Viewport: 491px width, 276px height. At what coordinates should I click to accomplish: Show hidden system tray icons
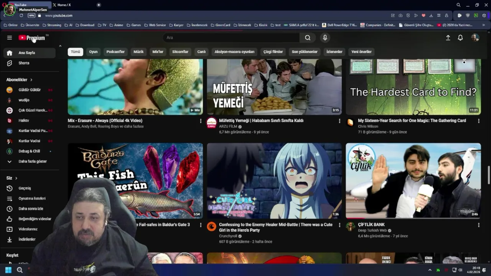[x=430, y=270]
